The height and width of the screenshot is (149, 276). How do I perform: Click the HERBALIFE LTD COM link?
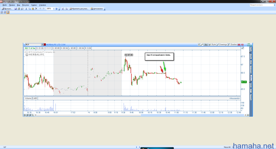click(x=55, y=45)
